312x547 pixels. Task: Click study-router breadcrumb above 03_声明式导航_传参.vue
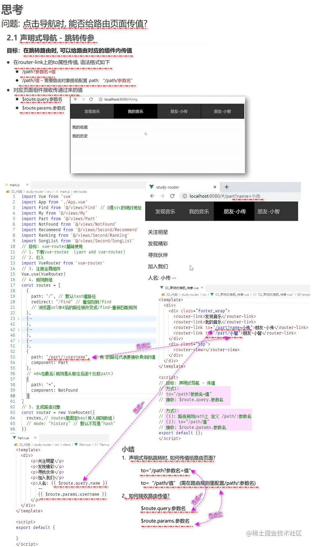coord(190,295)
